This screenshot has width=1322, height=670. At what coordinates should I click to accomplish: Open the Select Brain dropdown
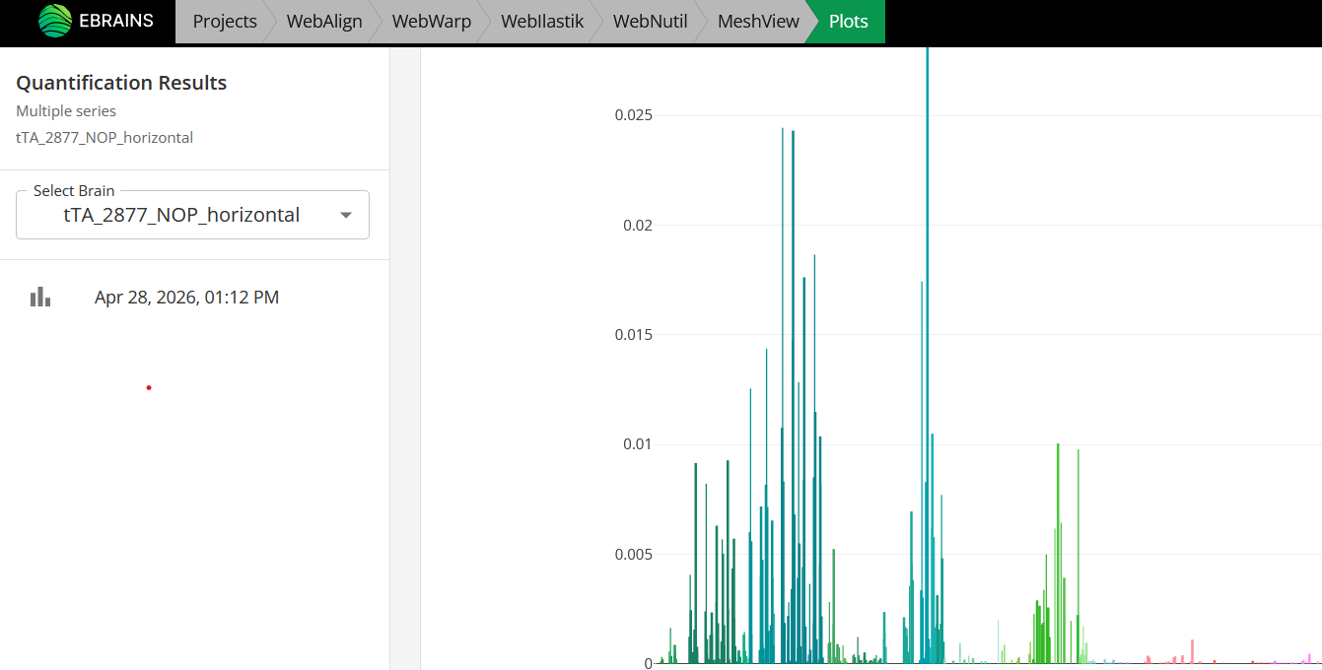(192, 215)
